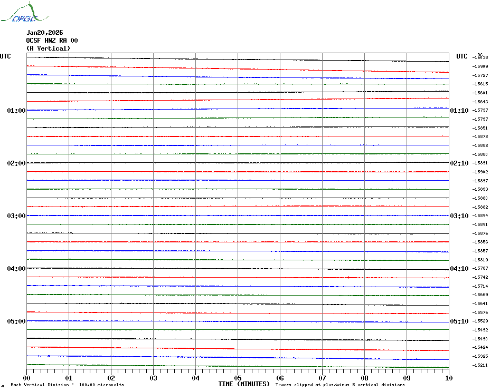Click the DC offset value -15737
Image resolution: width=491 pixels, height=392 pixels.
click(480, 110)
